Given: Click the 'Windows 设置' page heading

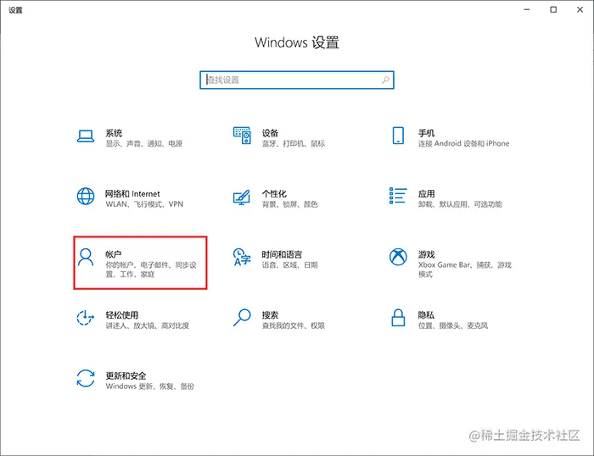Looking at the screenshot, I should coord(297,42).
